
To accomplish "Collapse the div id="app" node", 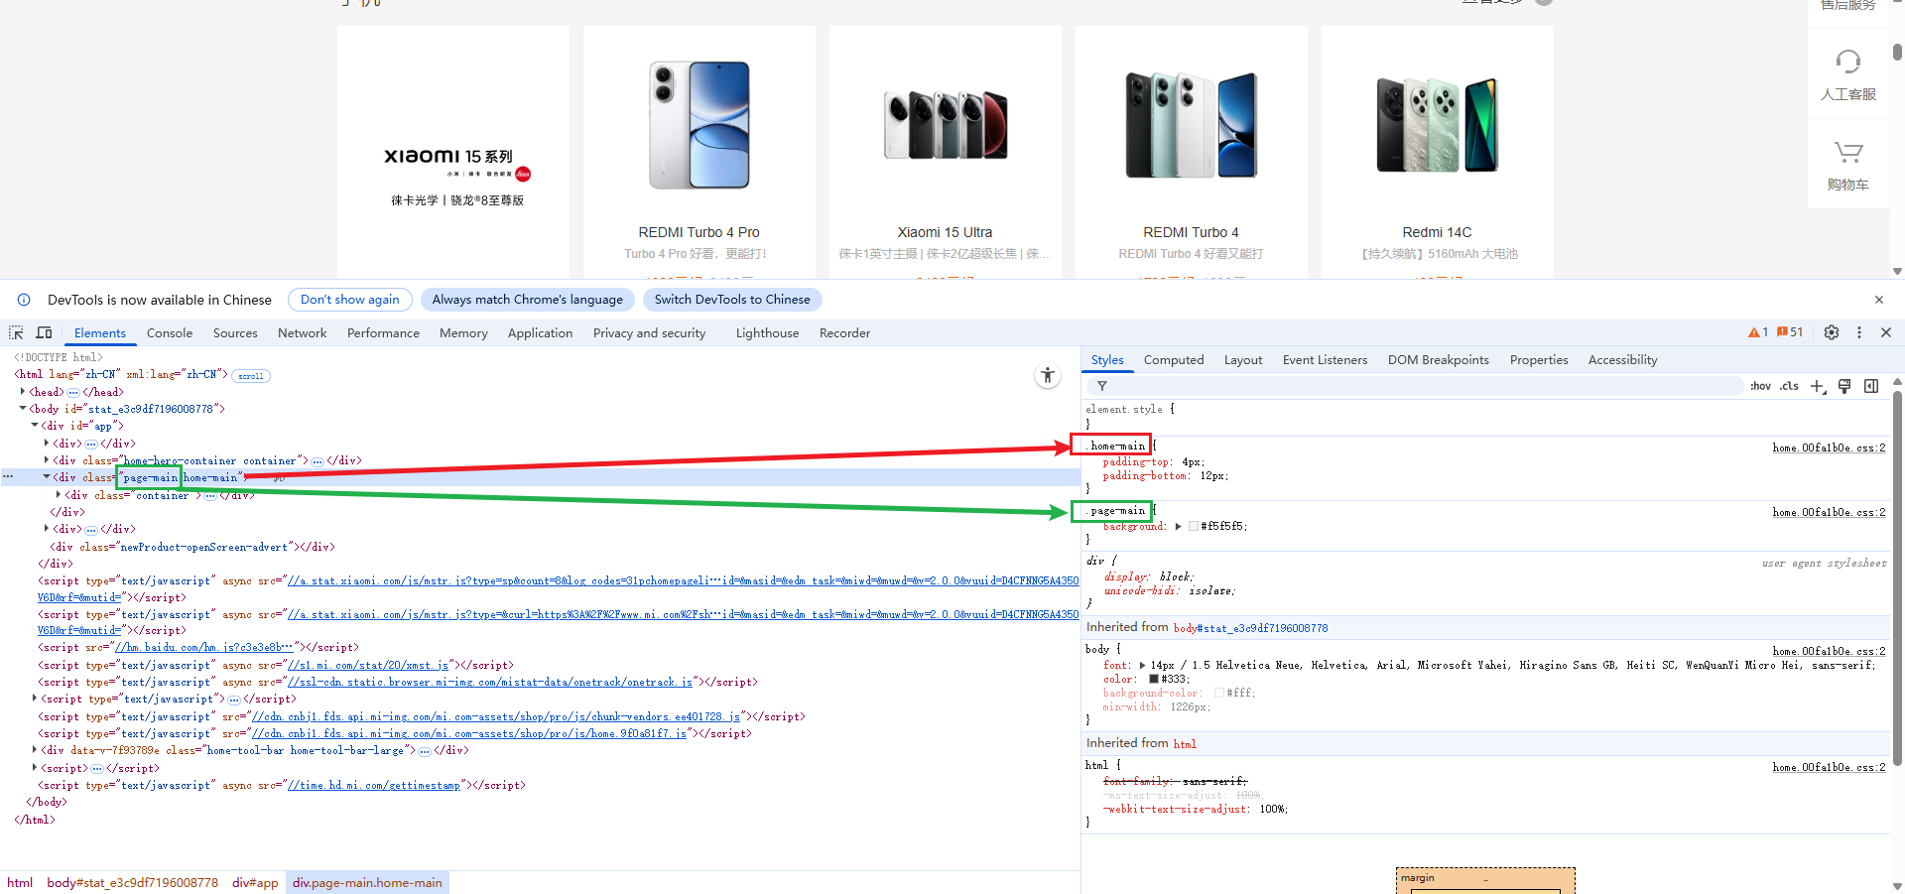I will click(35, 426).
